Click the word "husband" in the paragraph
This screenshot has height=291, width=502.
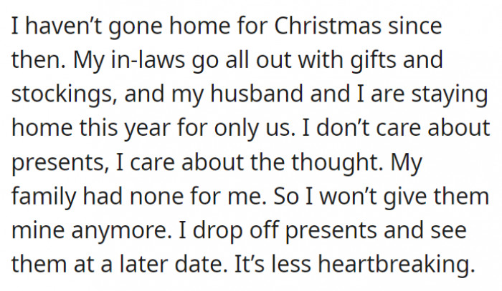(257, 94)
